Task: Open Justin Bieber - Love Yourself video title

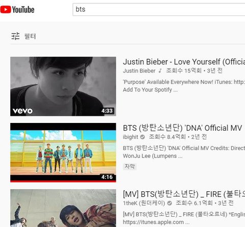Action: pyautogui.click(x=184, y=62)
